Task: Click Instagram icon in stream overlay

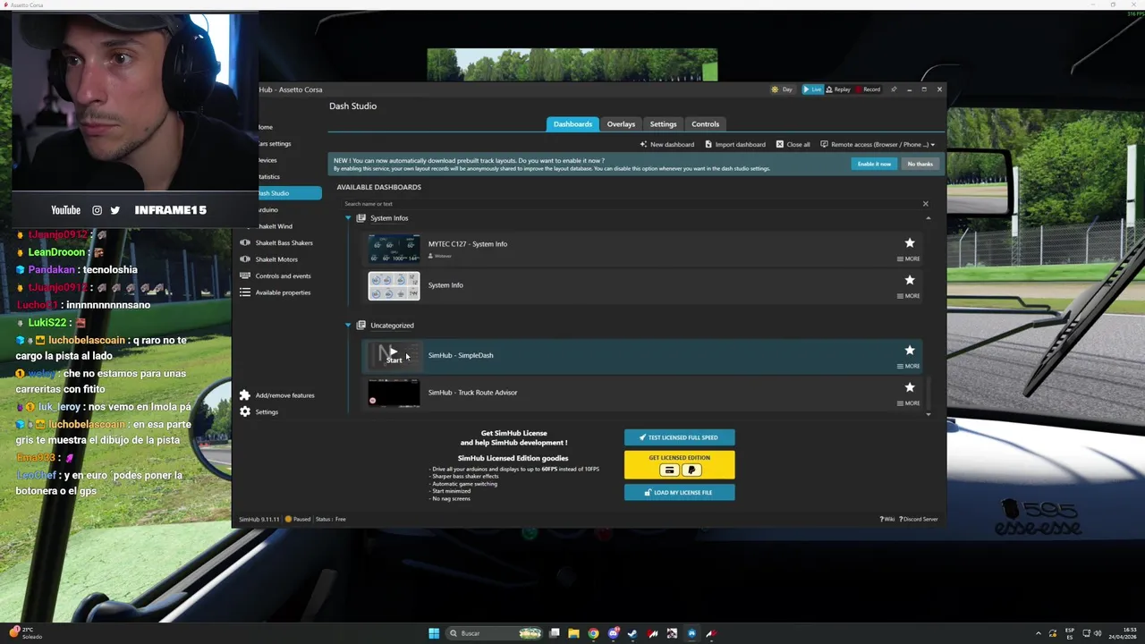Action: [97, 210]
